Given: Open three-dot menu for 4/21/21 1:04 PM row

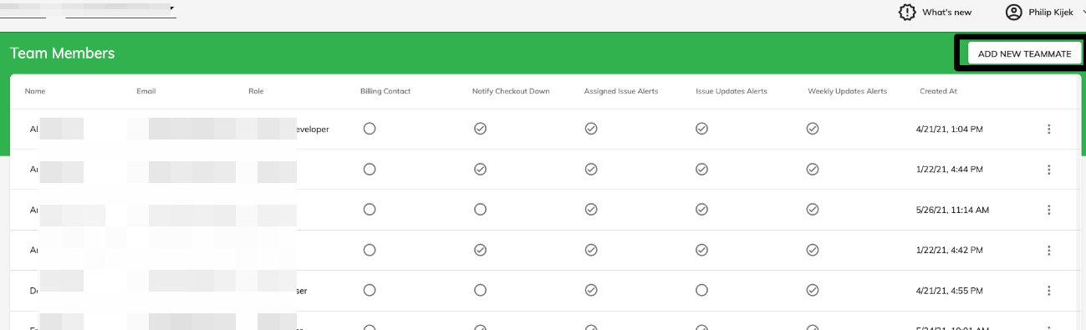Looking at the screenshot, I should [x=1048, y=129].
